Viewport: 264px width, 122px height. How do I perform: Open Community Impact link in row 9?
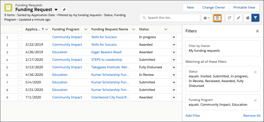tap(67, 97)
